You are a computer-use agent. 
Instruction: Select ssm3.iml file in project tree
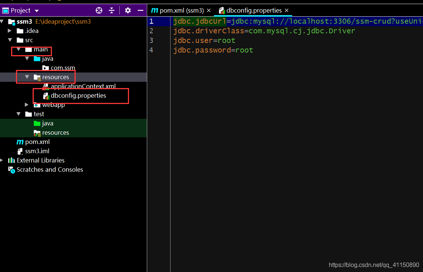click(37, 151)
